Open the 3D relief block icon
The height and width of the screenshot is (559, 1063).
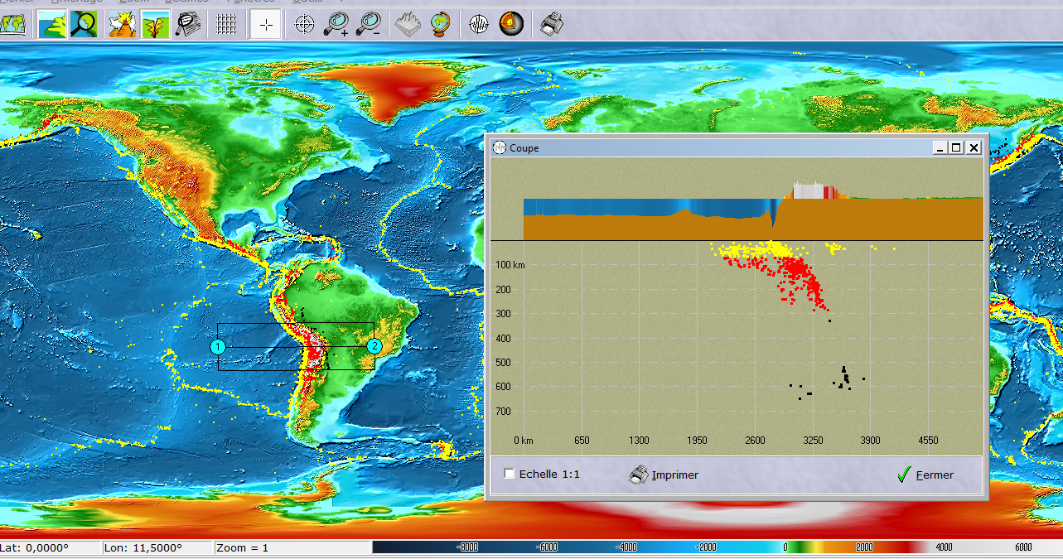(x=408, y=25)
